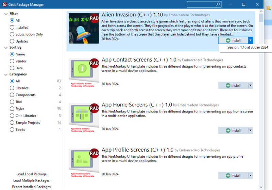Click Export Installed Packages link

[x=31, y=187]
